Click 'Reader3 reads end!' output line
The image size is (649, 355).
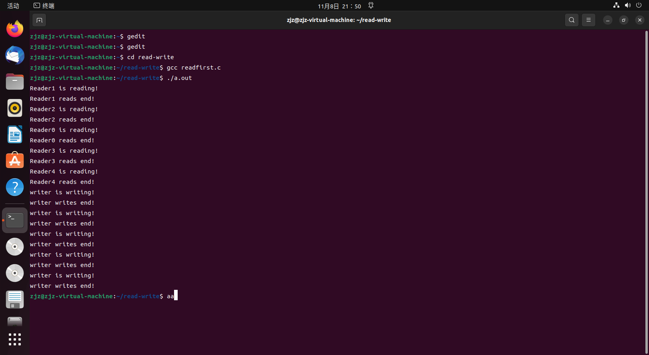point(62,161)
